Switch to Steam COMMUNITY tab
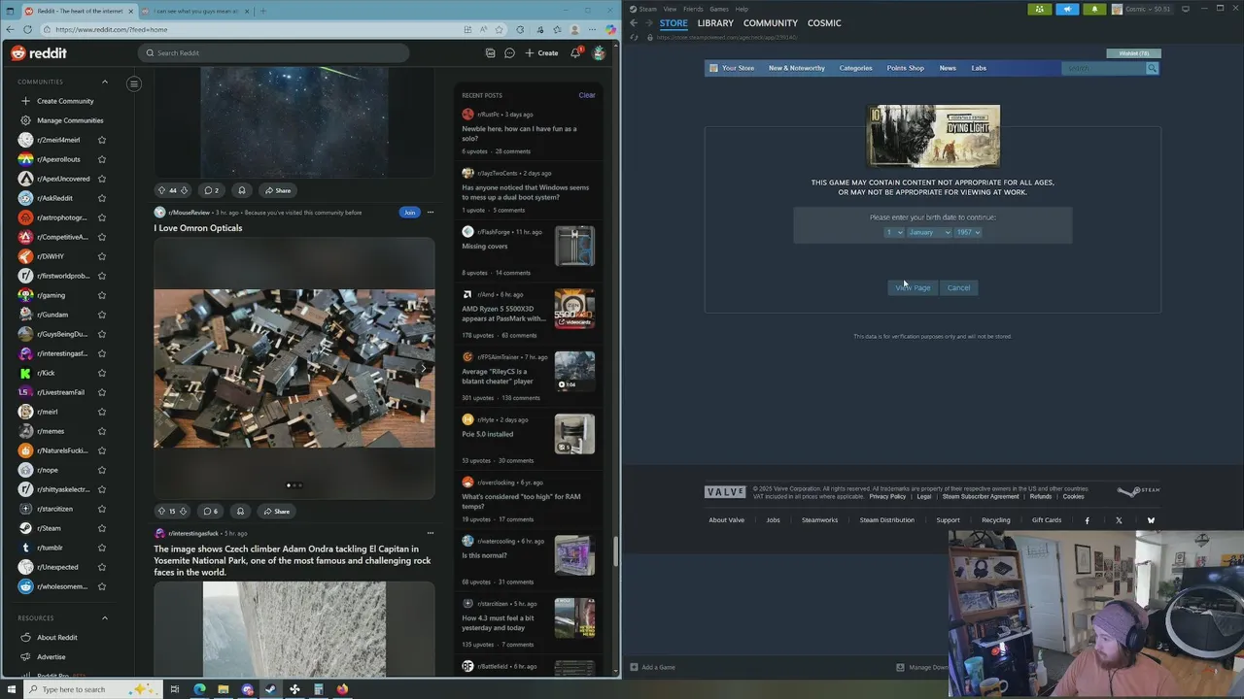1244x699 pixels. pyautogui.click(x=771, y=22)
